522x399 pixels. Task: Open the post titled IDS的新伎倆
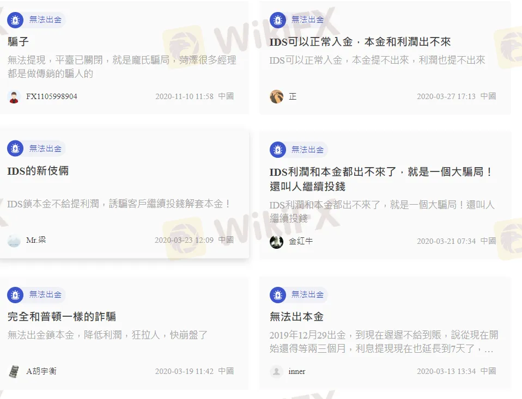38,171
